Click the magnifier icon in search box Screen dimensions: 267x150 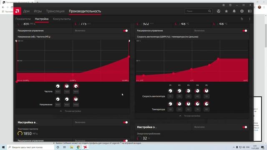point(209,11)
